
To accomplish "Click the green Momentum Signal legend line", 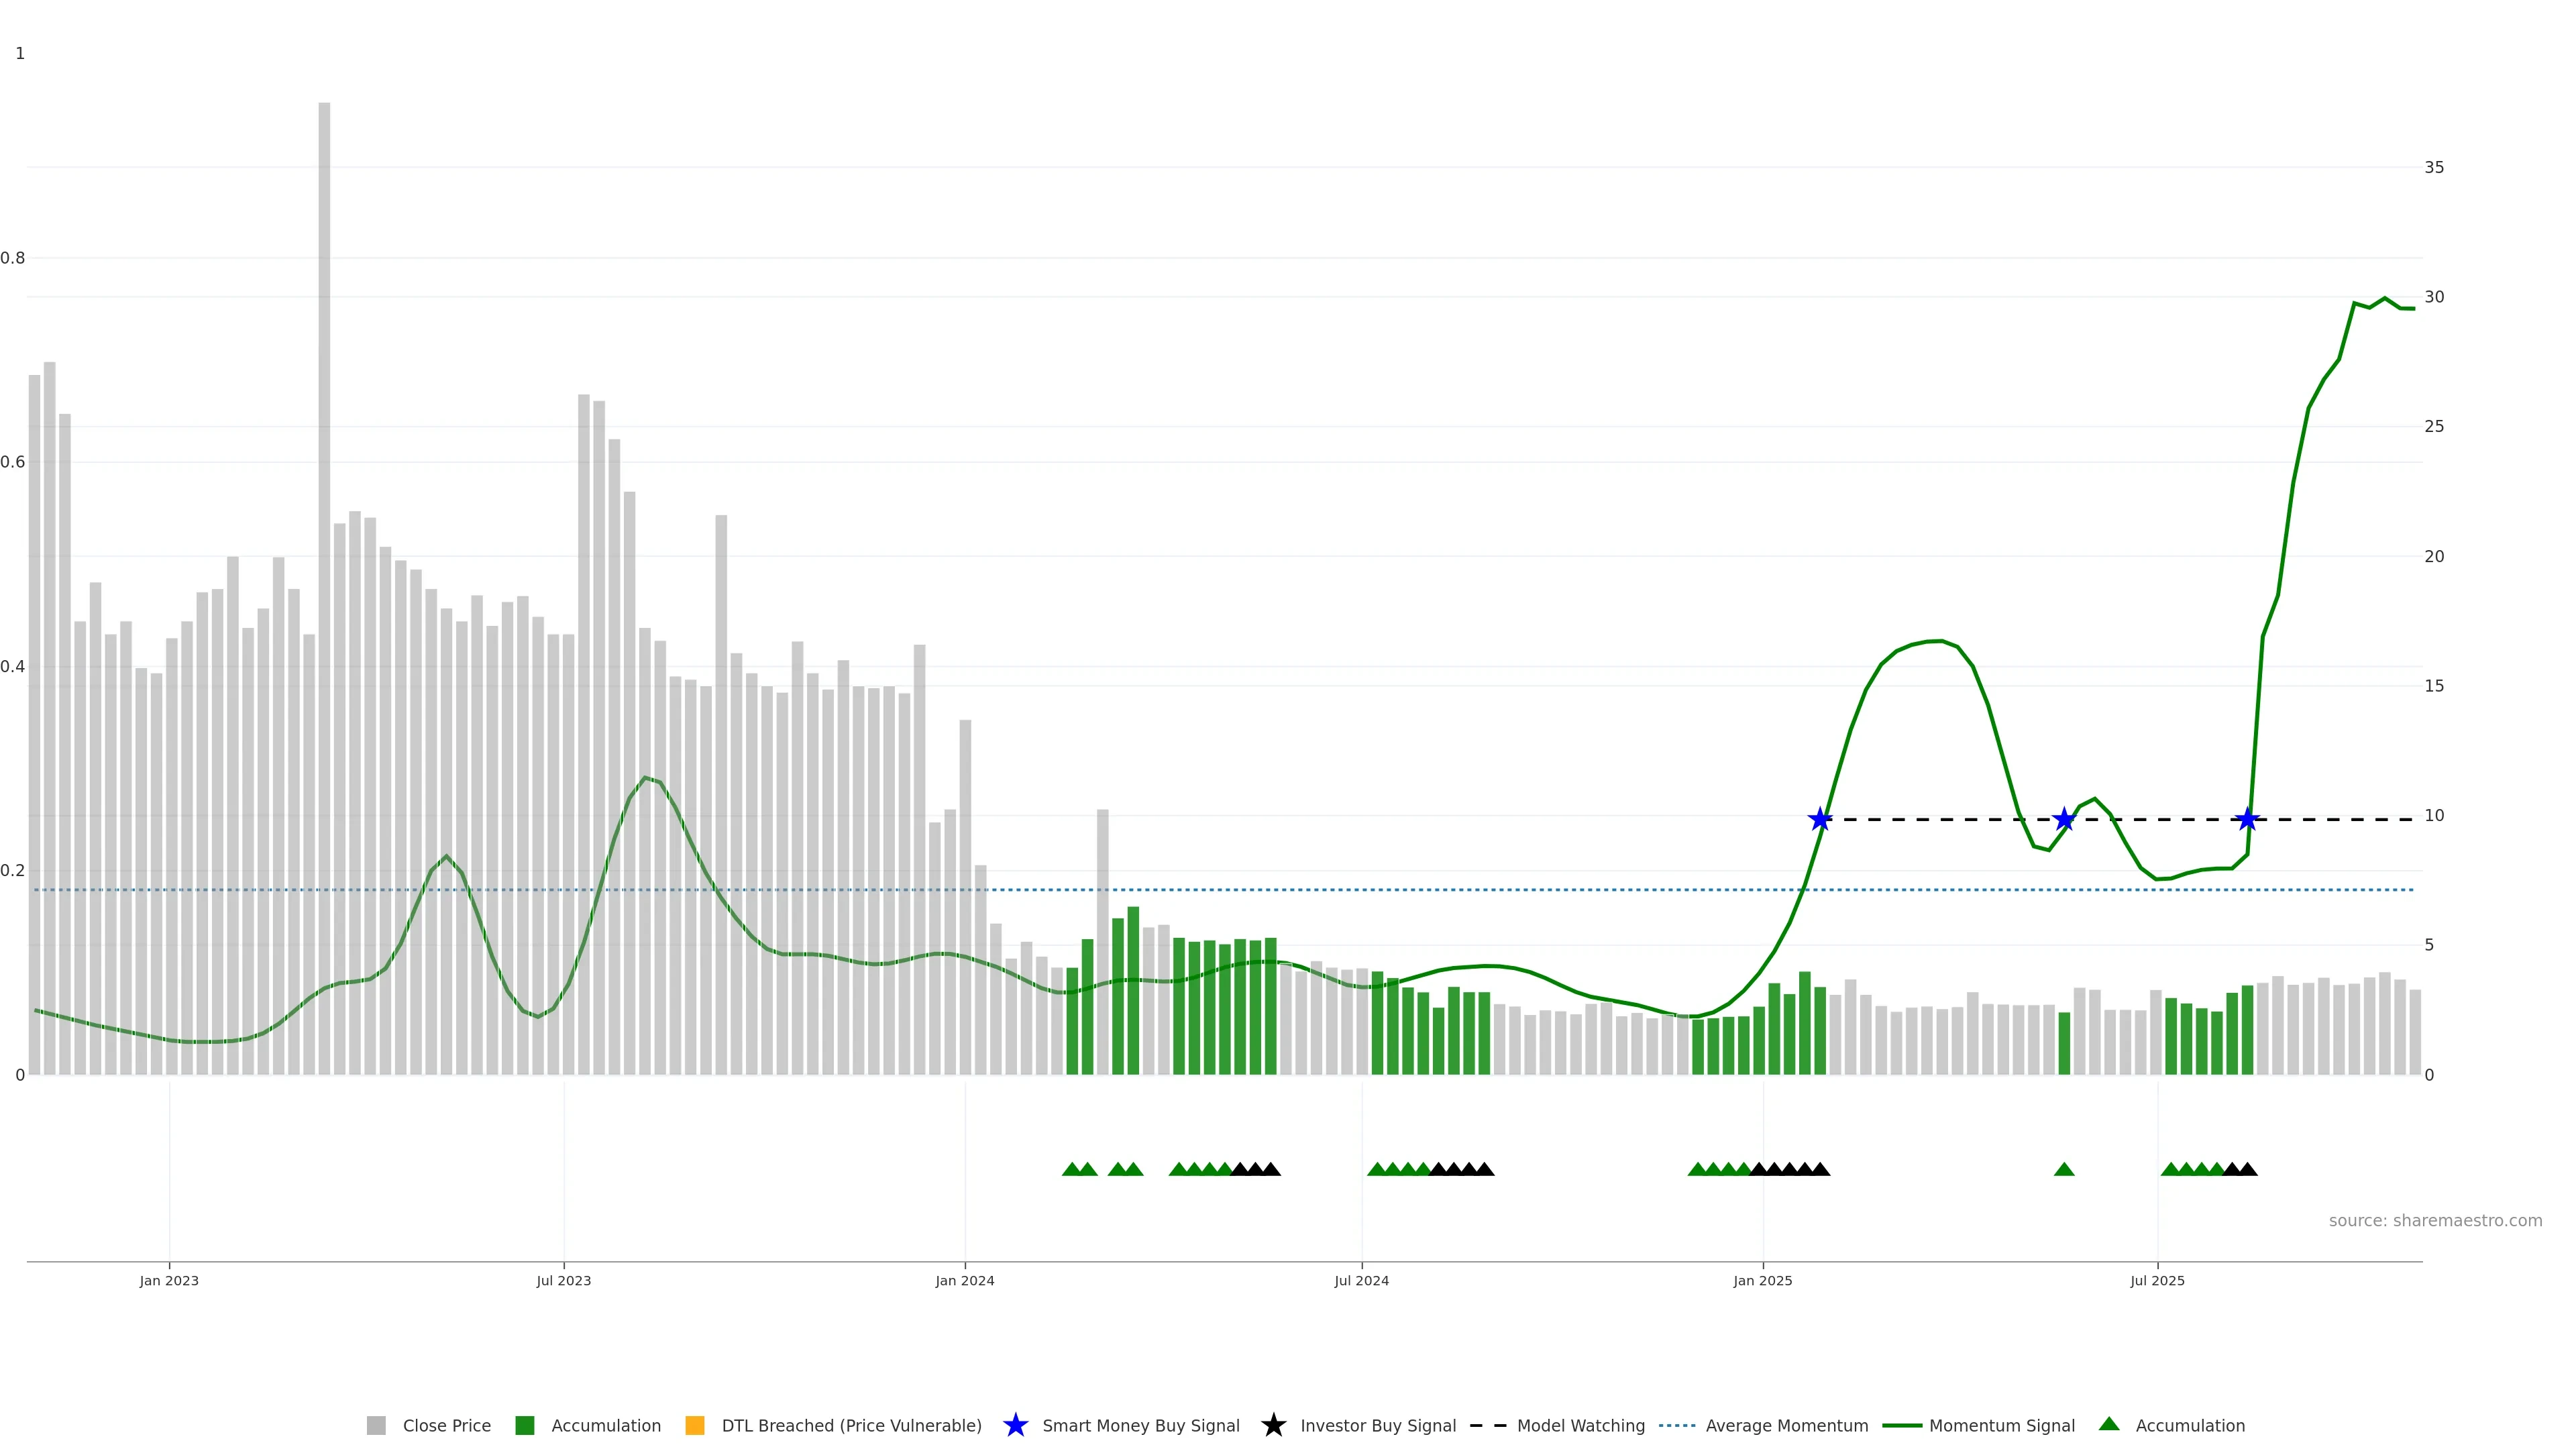I will (x=1902, y=1426).
